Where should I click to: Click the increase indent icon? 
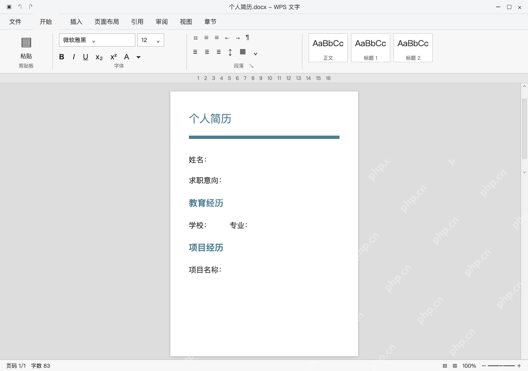pos(238,38)
